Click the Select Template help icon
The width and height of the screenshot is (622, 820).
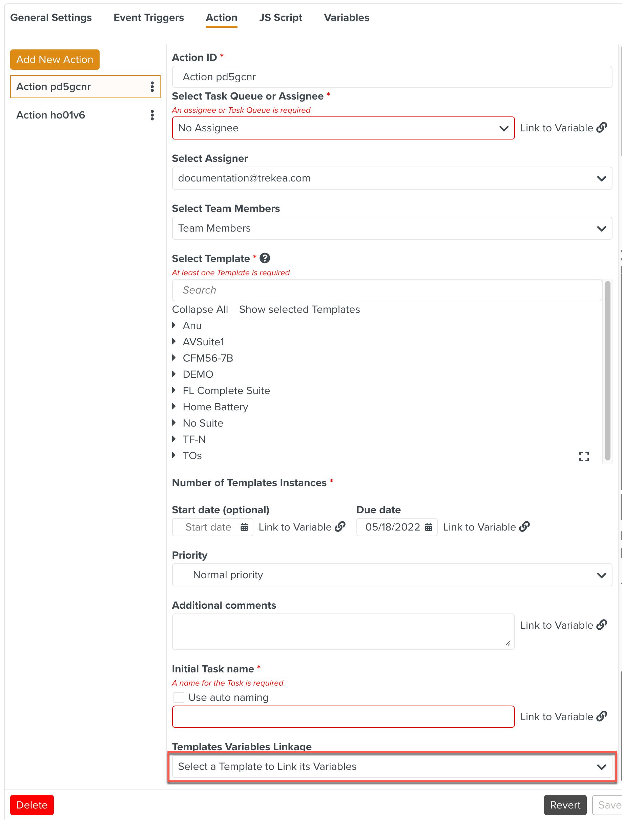pos(265,258)
